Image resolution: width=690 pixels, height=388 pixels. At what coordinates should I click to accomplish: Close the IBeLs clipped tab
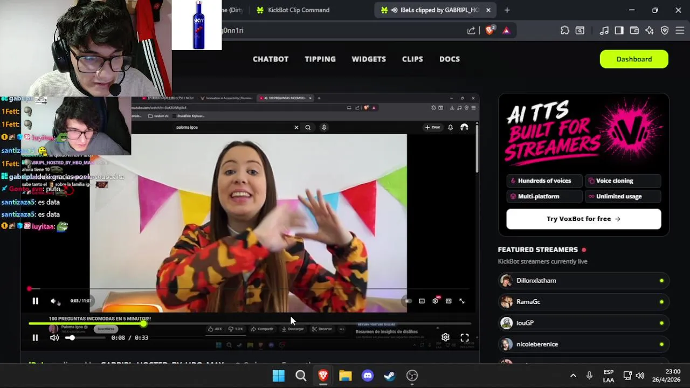[488, 10]
